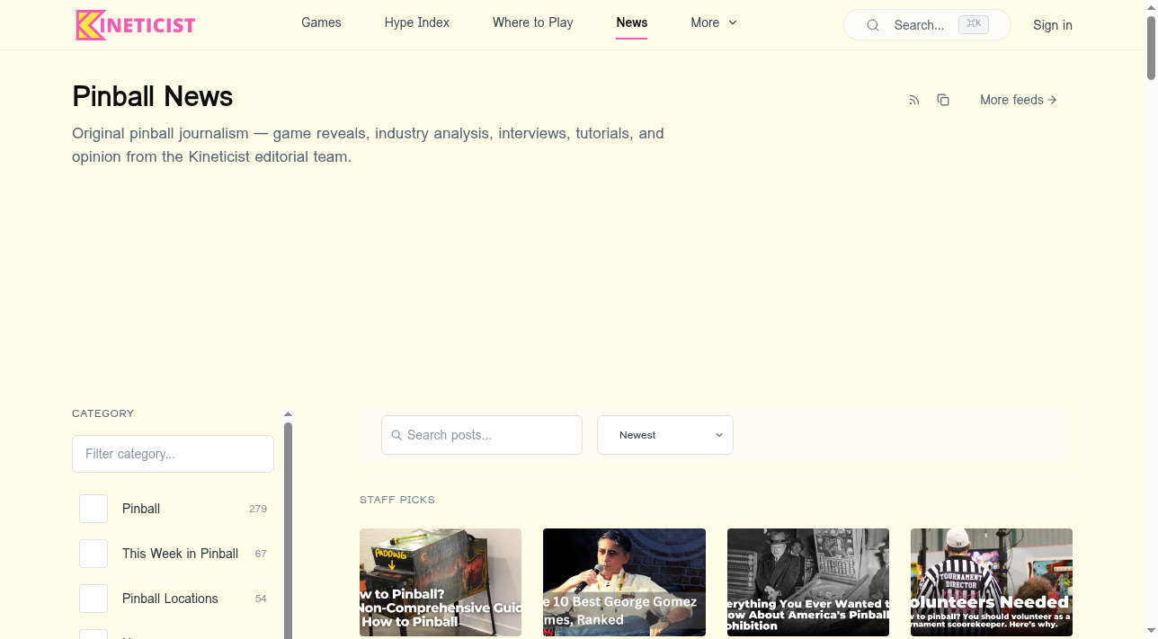Viewport: 1158px width, 639px height.
Task: Go to Where to Play
Action: 533,22
